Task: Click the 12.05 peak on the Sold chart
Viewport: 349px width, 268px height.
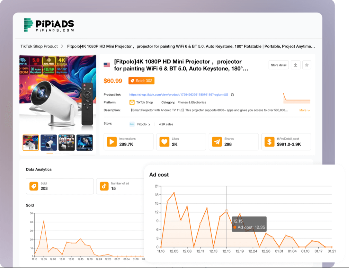Action: tap(44, 221)
